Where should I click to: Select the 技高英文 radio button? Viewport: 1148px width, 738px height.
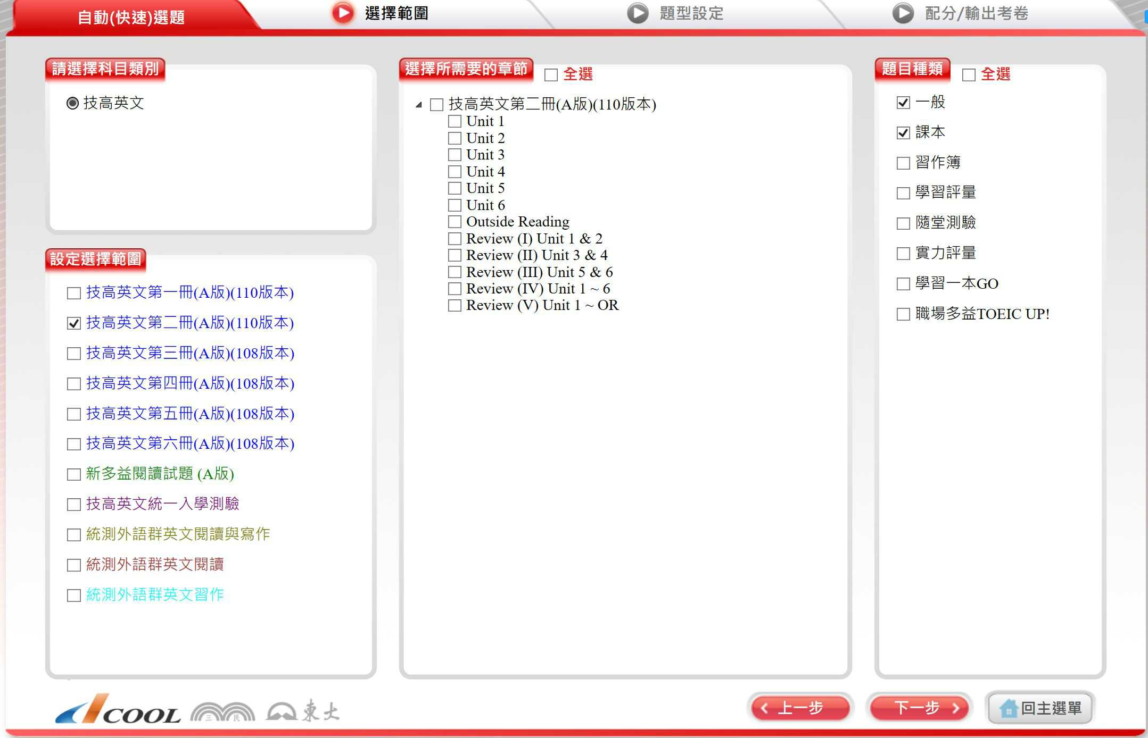(72, 103)
